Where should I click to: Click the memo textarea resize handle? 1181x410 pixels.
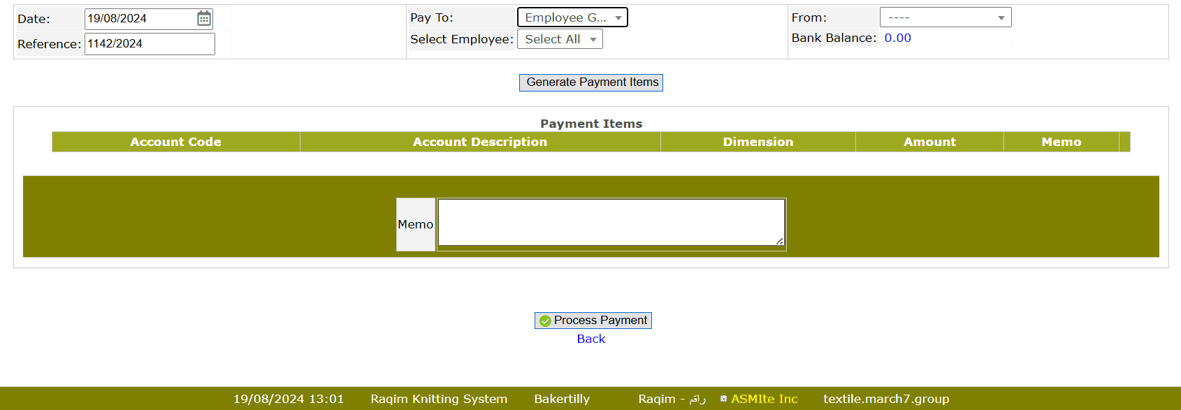tap(779, 241)
